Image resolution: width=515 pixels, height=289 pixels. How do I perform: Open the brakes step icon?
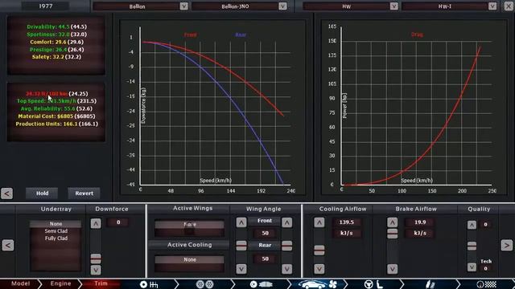click(x=261, y=284)
